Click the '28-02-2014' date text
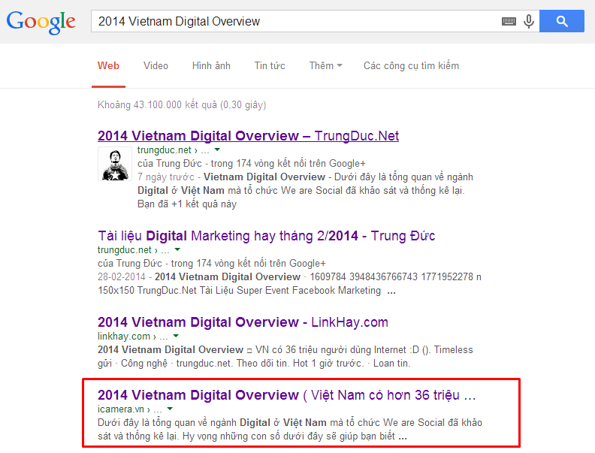The width and height of the screenshot is (595, 453). click(x=122, y=277)
